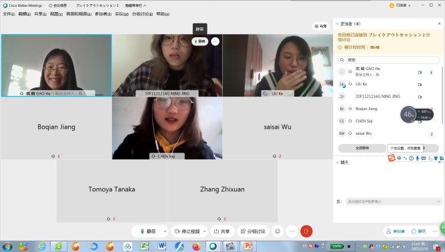Click the video camera icon beside LIU Ke
Viewport: 445px width, 252px height.
click(420, 85)
